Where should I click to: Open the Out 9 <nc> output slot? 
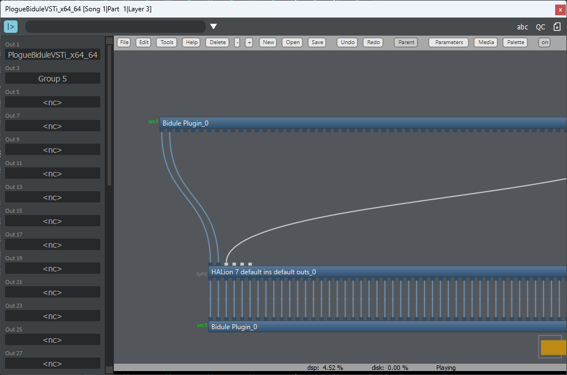pos(53,150)
